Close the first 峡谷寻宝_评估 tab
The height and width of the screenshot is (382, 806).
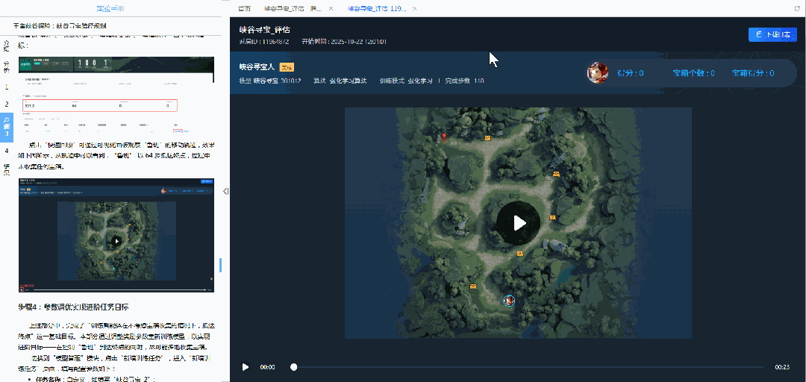331,8
